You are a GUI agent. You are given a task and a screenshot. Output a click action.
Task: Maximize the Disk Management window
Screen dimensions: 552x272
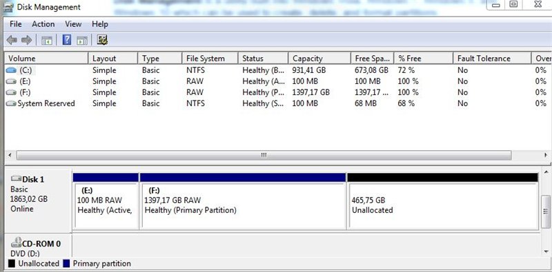pyautogui.click(x=513, y=4)
